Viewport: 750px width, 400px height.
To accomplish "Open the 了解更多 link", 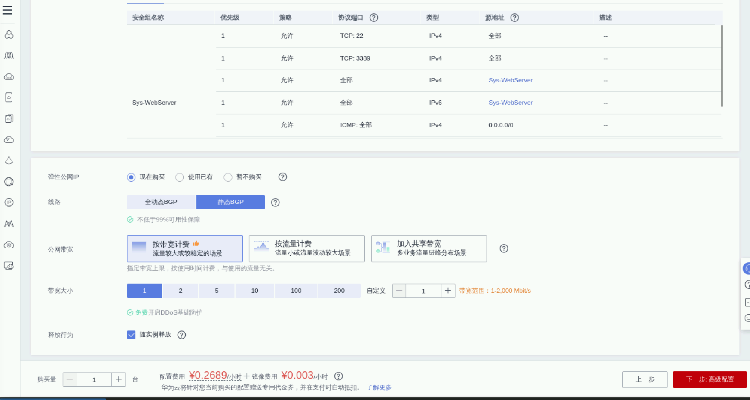I will click(x=379, y=387).
